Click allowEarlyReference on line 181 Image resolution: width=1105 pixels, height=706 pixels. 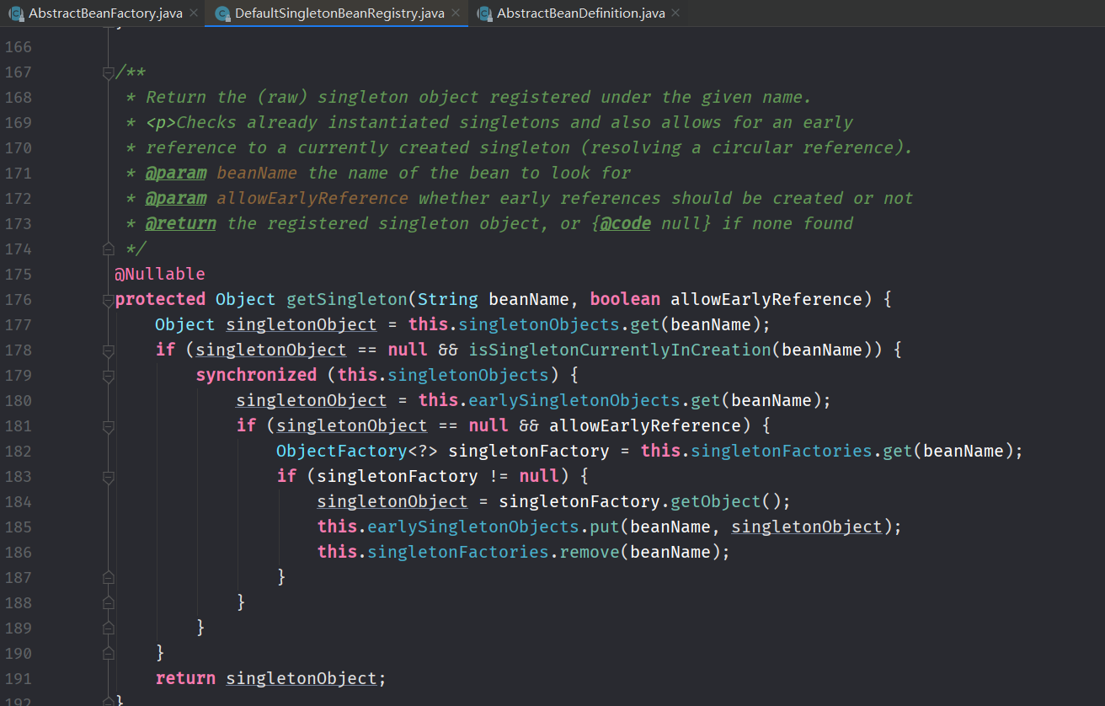pos(645,425)
